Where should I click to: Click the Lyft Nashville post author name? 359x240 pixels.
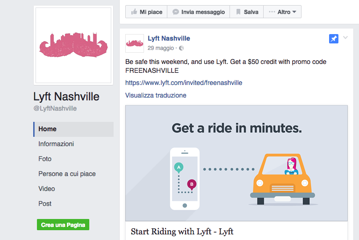[169, 38]
